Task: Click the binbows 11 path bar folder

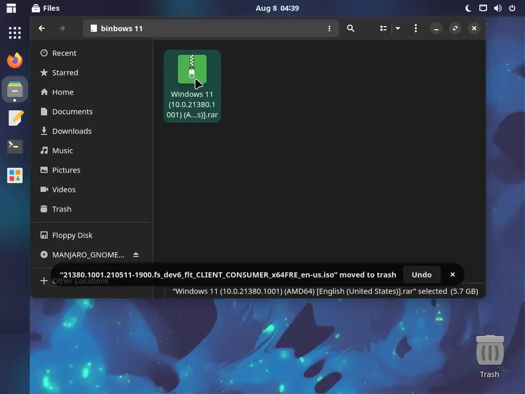Action: tap(116, 29)
